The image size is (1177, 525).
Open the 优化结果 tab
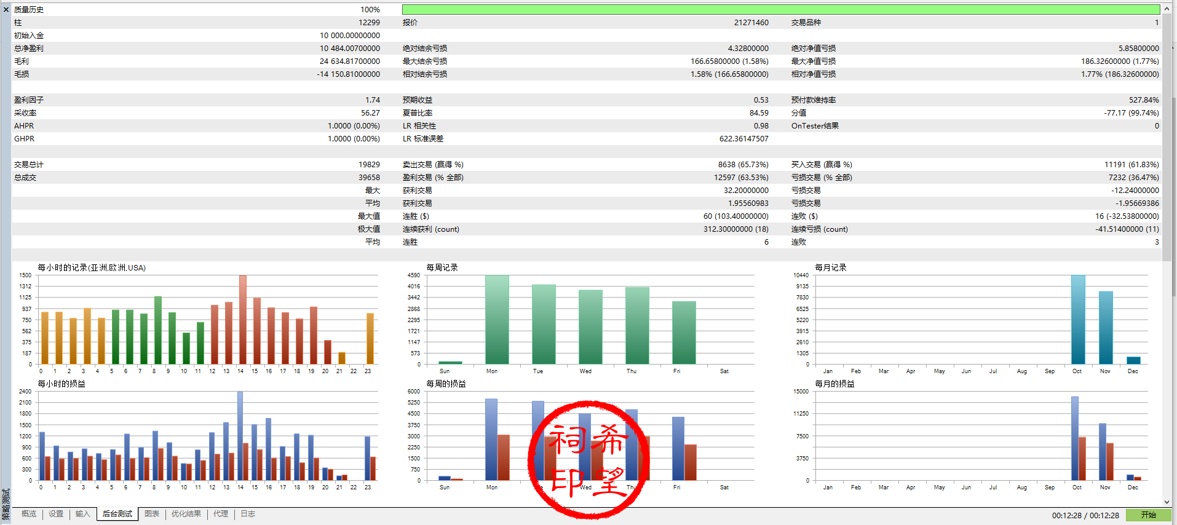coord(186,514)
